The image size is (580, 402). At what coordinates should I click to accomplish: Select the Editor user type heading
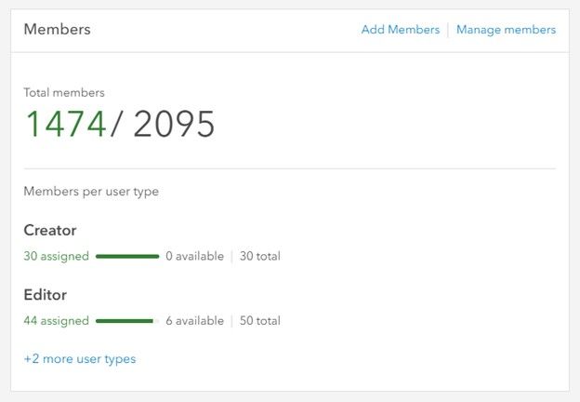[x=46, y=295]
